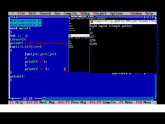Click the clrscr(); line

[x=18, y=39]
